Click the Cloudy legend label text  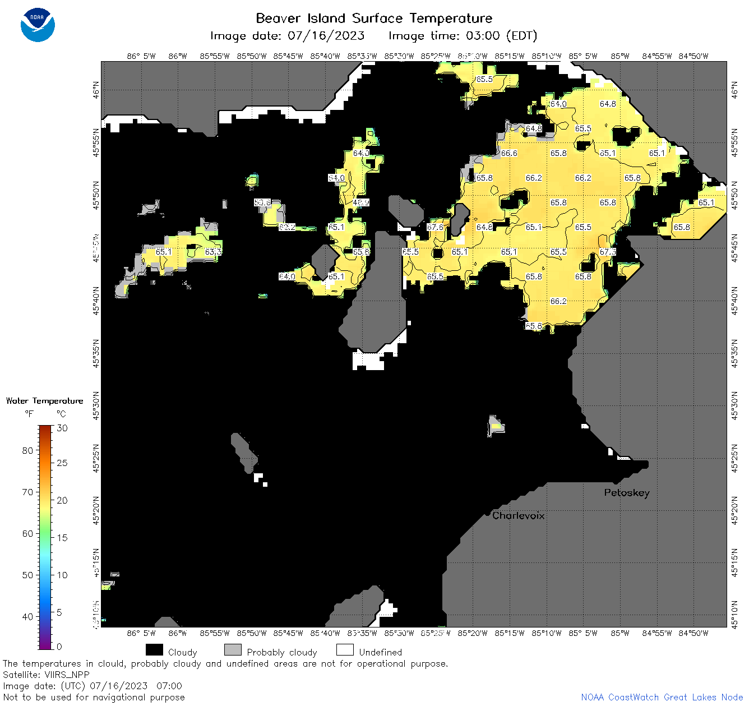(x=183, y=652)
